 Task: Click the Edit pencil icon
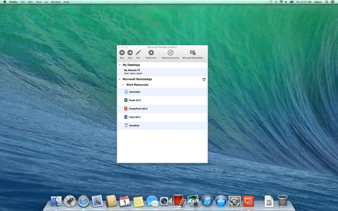click(x=138, y=53)
